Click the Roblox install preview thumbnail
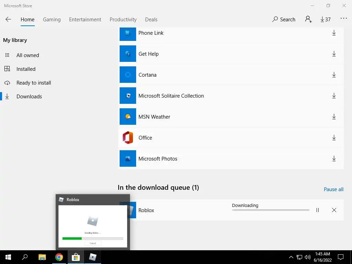 (93, 226)
